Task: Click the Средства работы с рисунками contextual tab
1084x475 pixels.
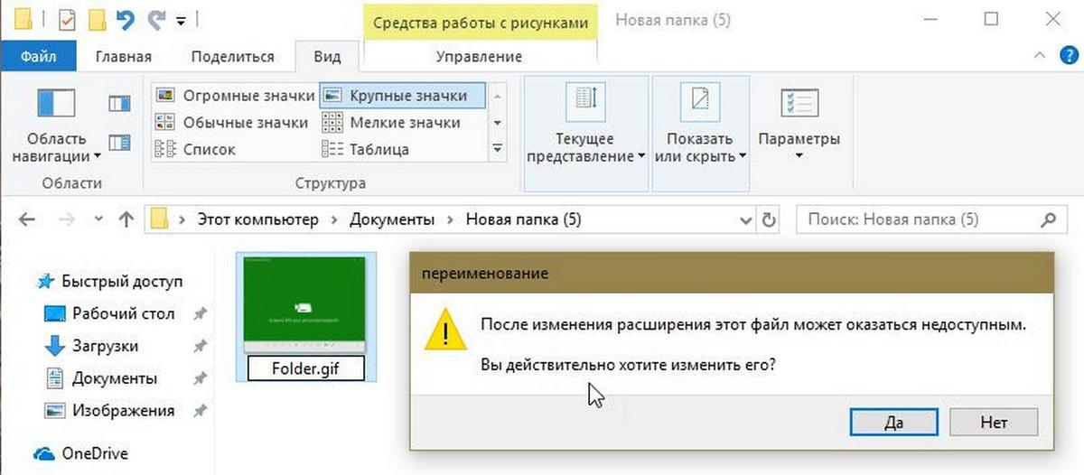Action: [479, 22]
